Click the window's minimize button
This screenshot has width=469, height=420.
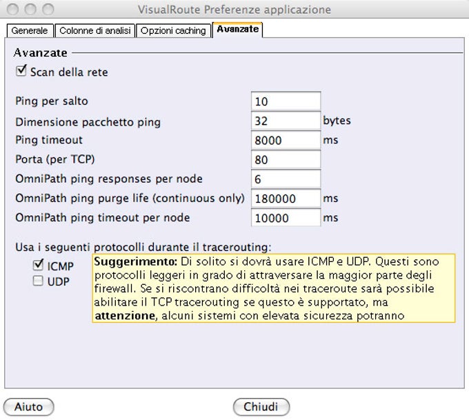(x=30, y=10)
